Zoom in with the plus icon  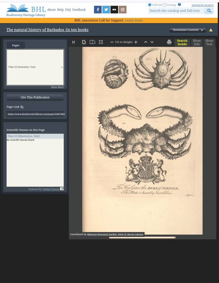point(136,42)
